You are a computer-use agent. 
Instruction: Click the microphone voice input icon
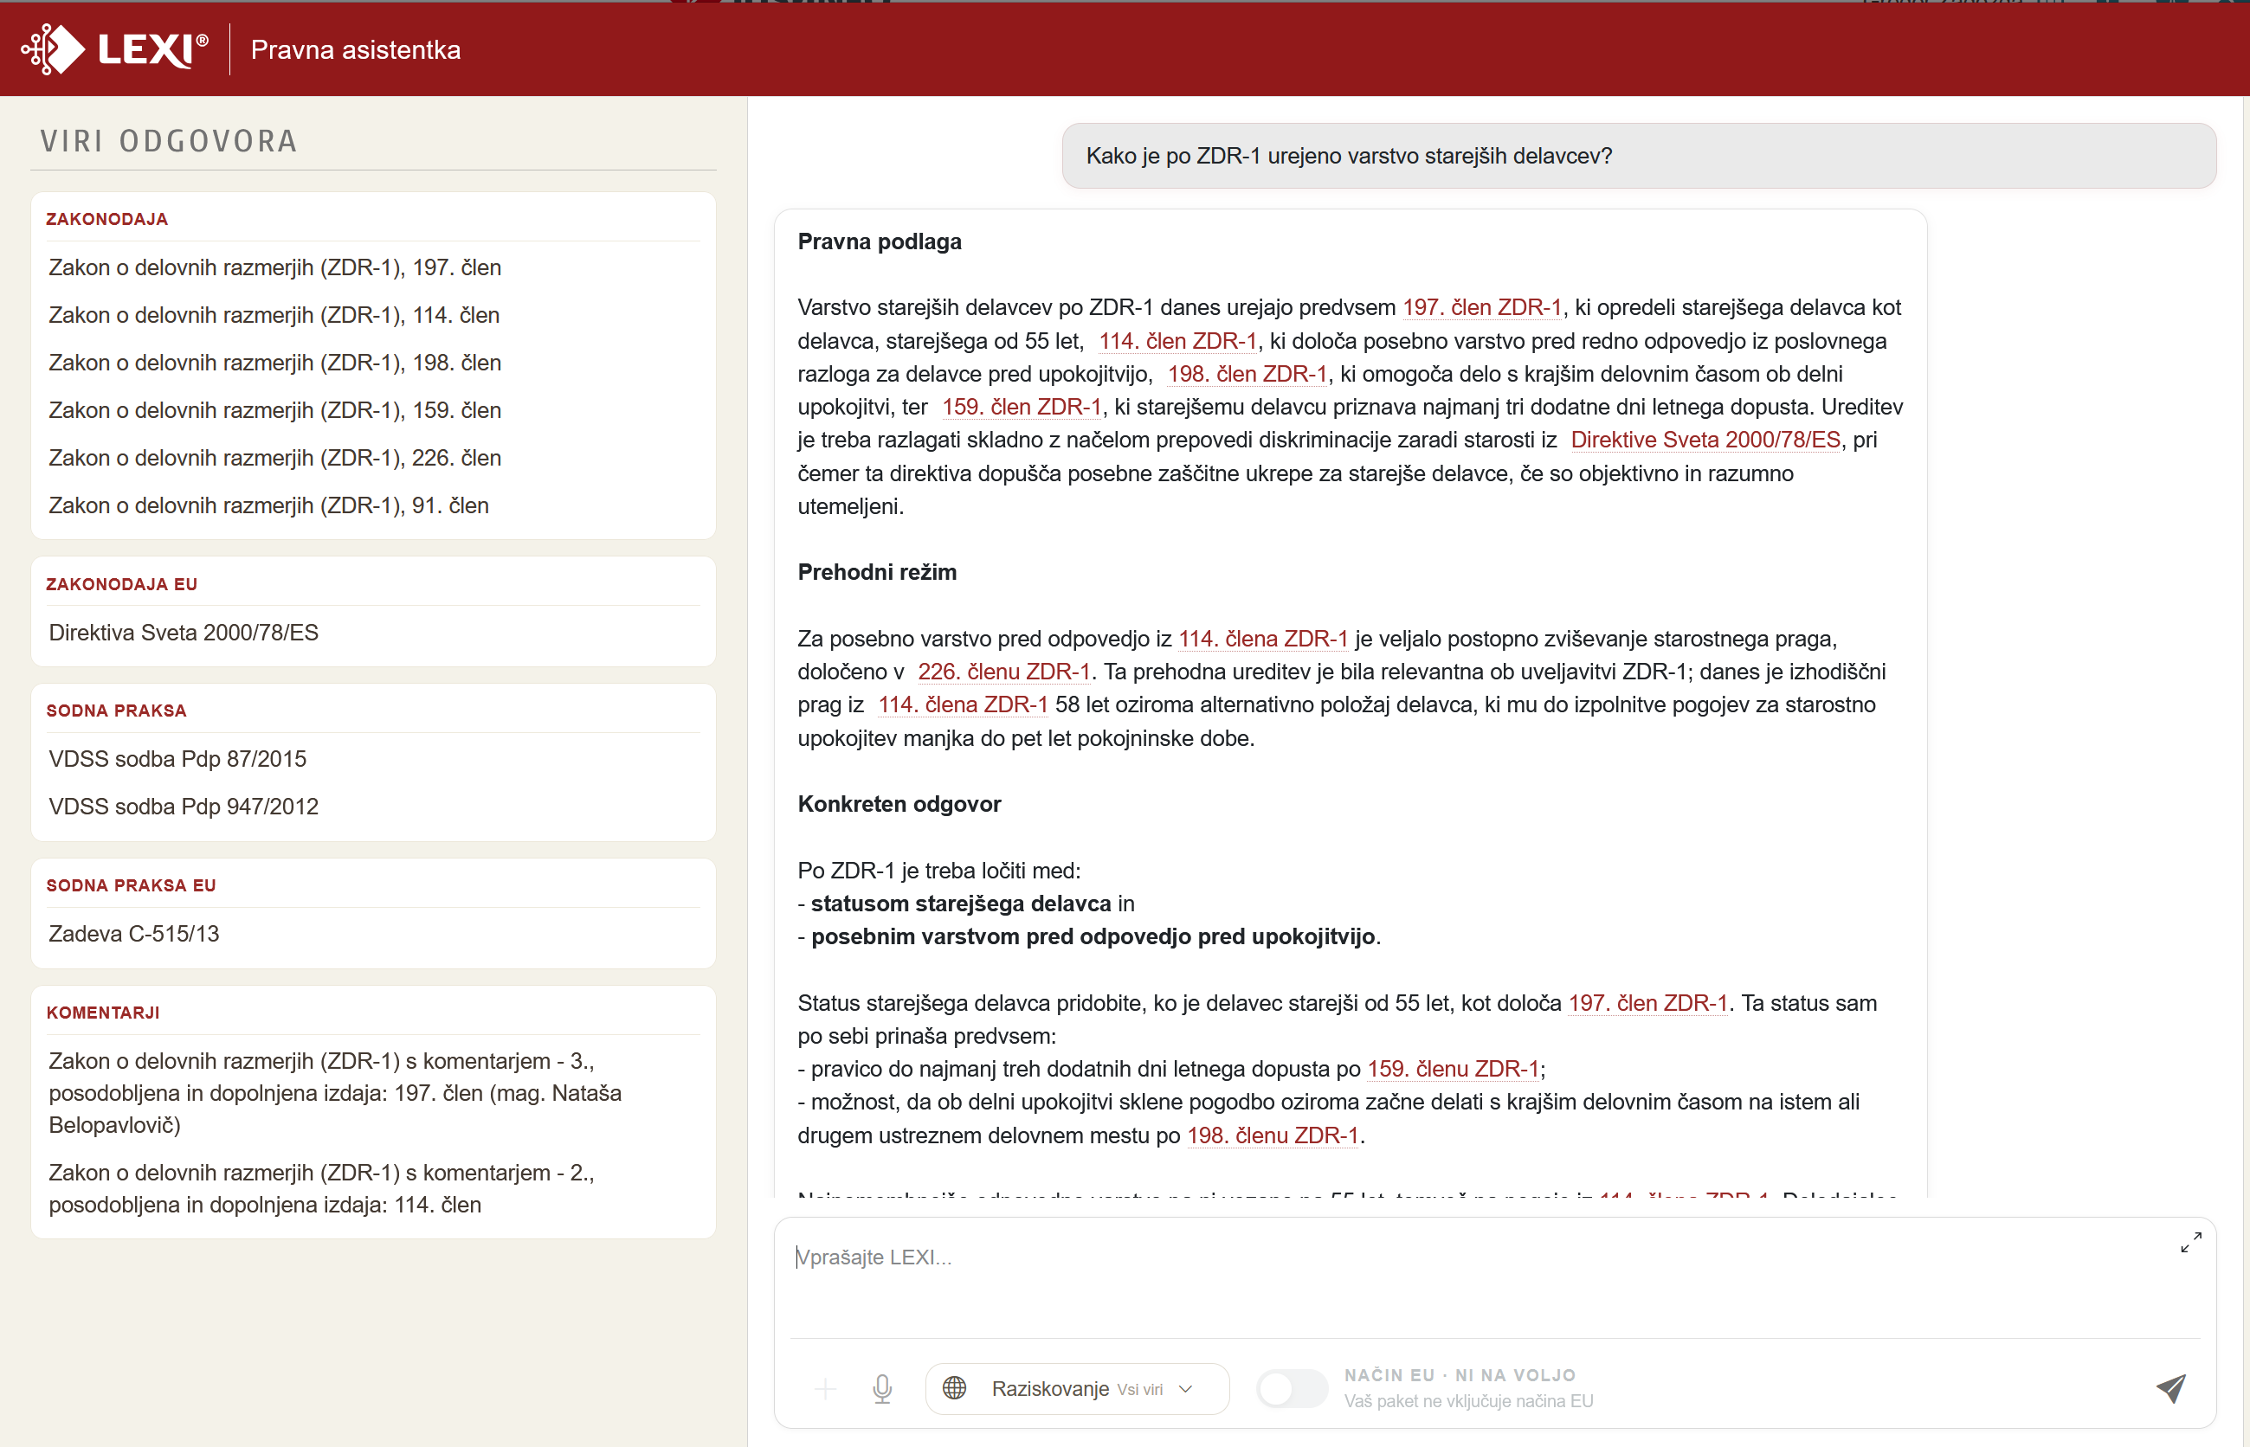click(x=881, y=1388)
